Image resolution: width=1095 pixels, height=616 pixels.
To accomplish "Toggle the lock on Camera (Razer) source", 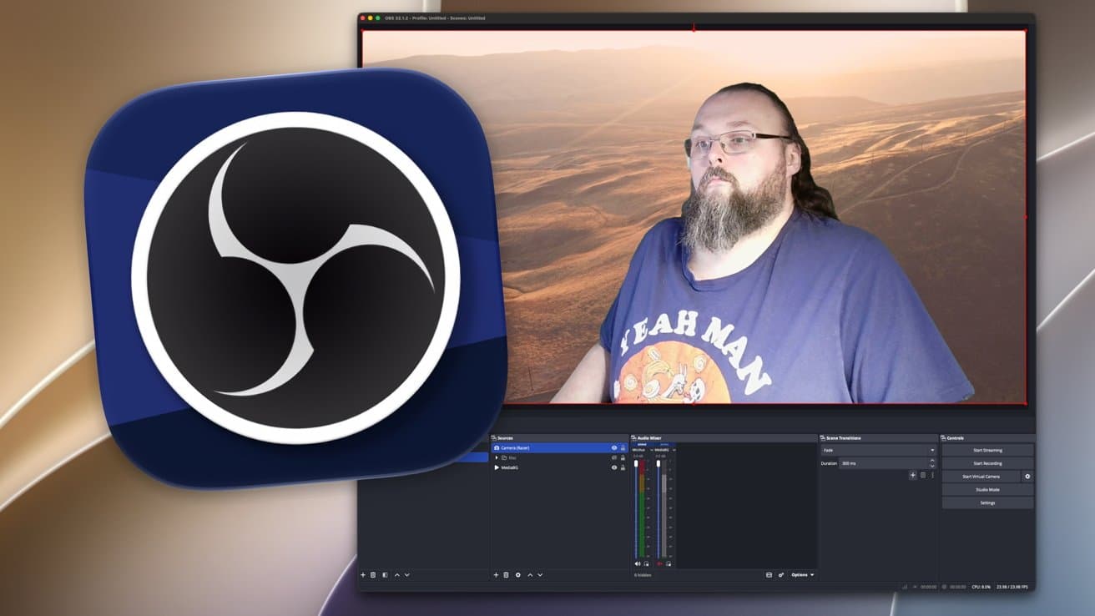I will [623, 448].
